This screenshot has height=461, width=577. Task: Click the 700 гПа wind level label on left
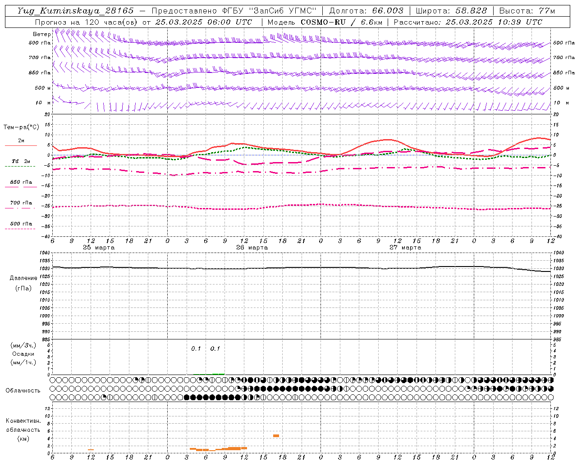(x=40, y=58)
